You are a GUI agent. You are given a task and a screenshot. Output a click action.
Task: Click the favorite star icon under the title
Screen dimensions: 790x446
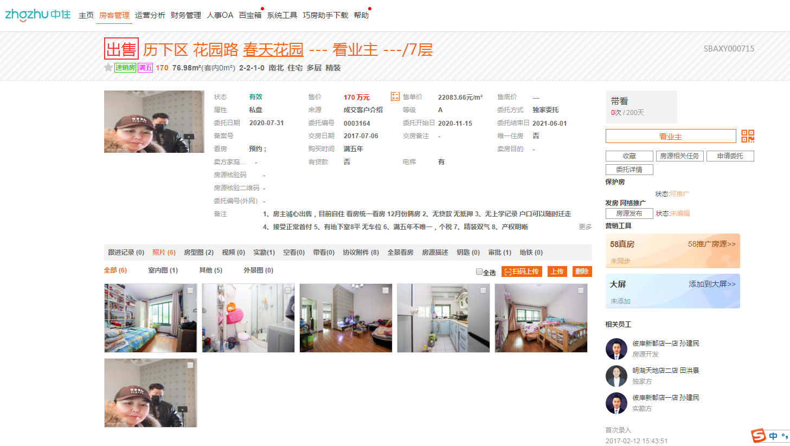[x=108, y=67]
